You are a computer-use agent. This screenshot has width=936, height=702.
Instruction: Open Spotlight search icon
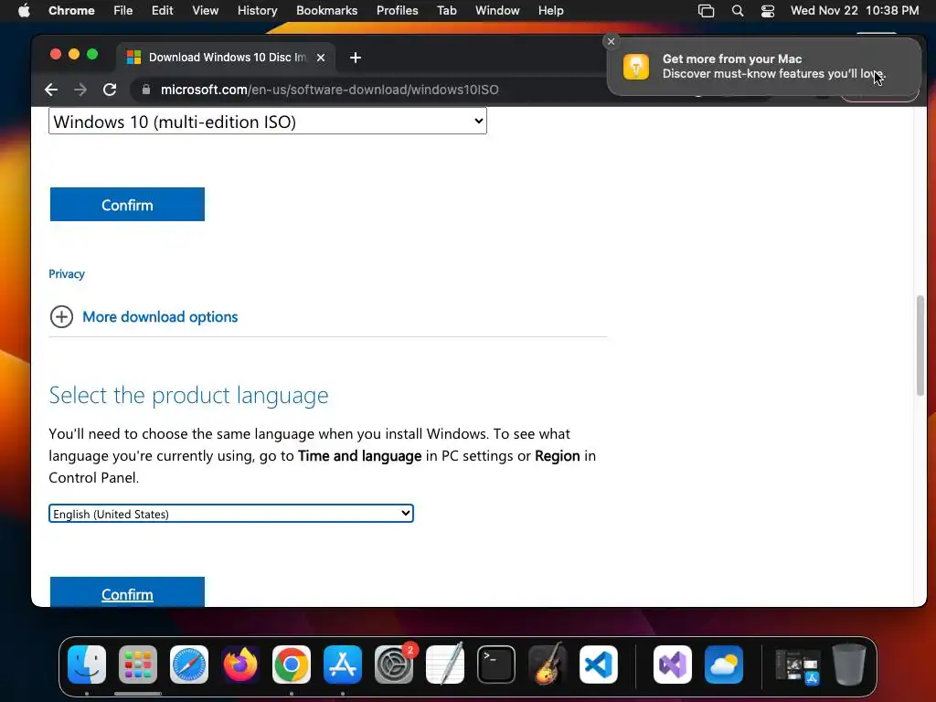[x=738, y=11]
